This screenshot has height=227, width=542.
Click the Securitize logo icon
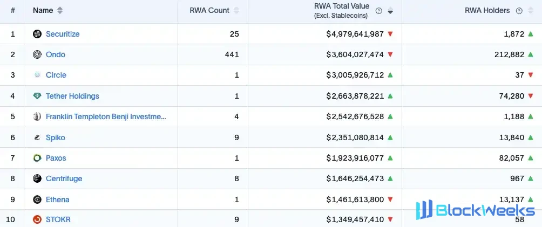click(37, 34)
